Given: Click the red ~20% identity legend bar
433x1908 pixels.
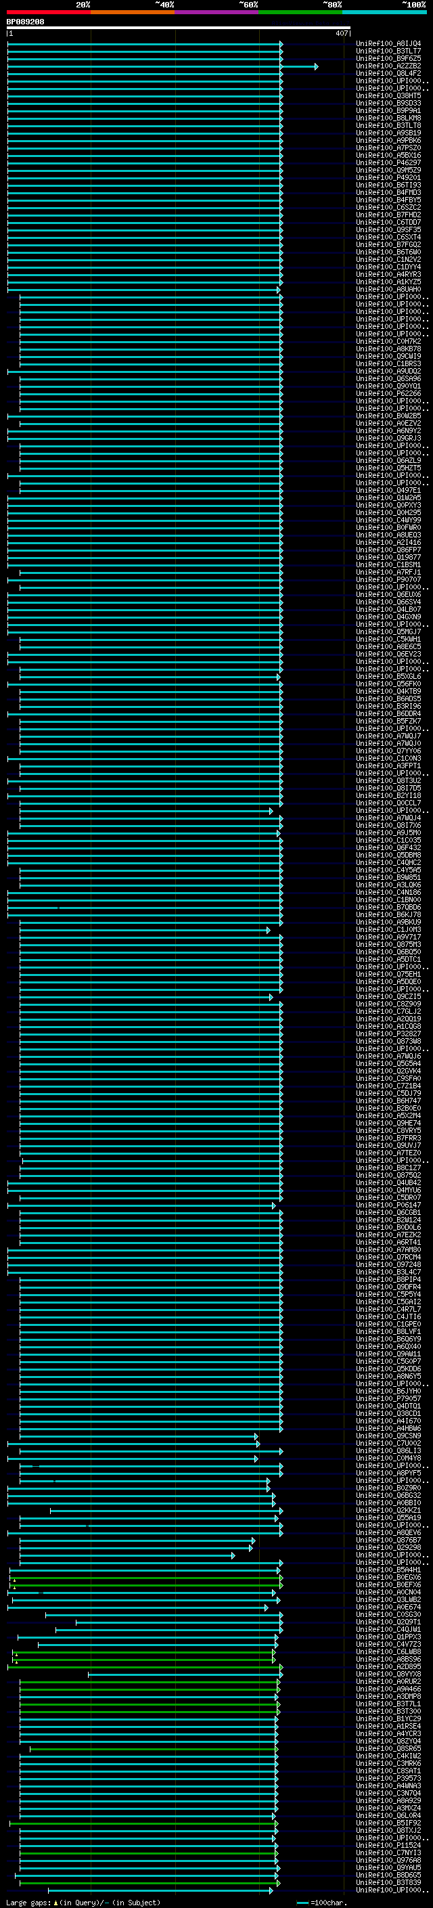Looking at the screenshot, I should (x=48, y=12).
